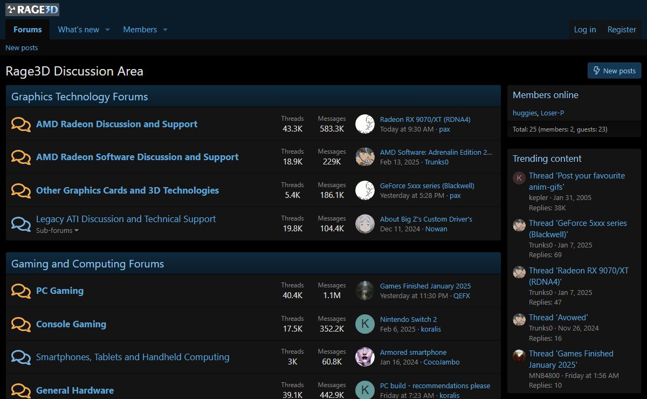Click forum icon beside AMD Radeon Discussion and Support
The image size is (647, 399).
point(21,124)
